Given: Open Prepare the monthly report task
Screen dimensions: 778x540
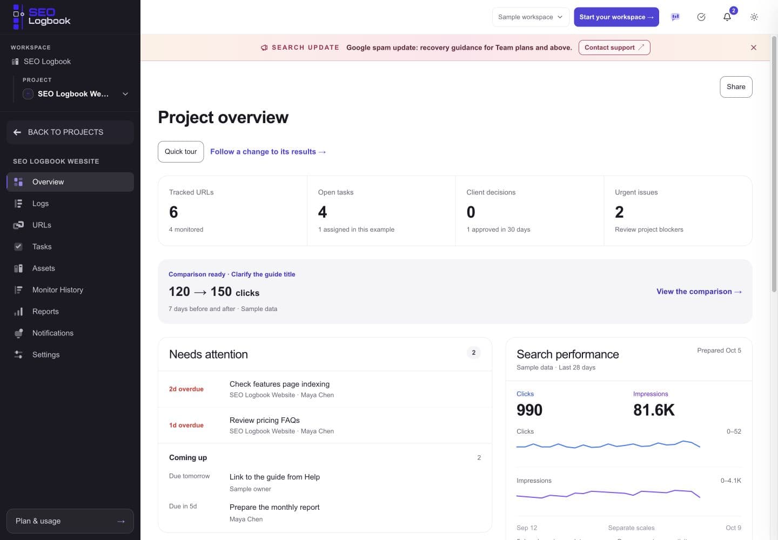Looking at the screenshot, I should coord(325,513).
